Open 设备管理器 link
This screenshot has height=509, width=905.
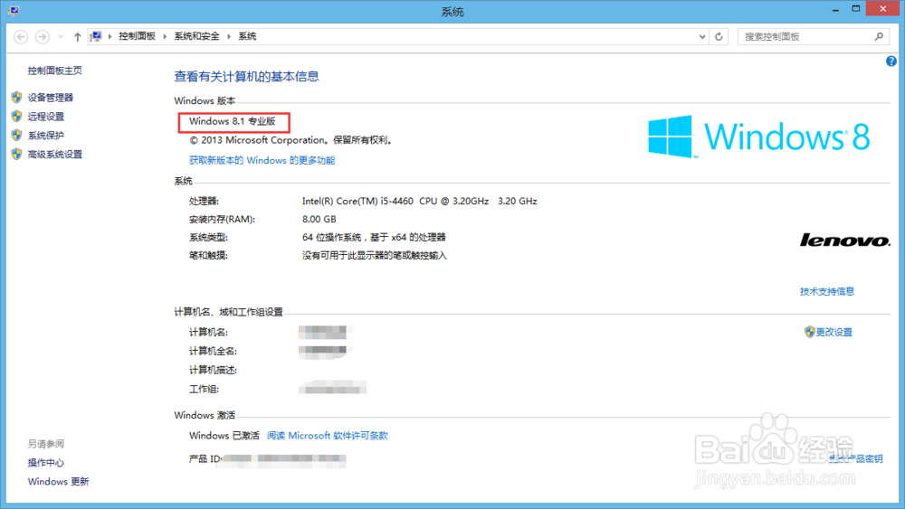point(51,98)
